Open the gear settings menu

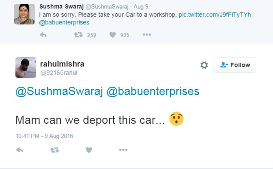point(204,65)
